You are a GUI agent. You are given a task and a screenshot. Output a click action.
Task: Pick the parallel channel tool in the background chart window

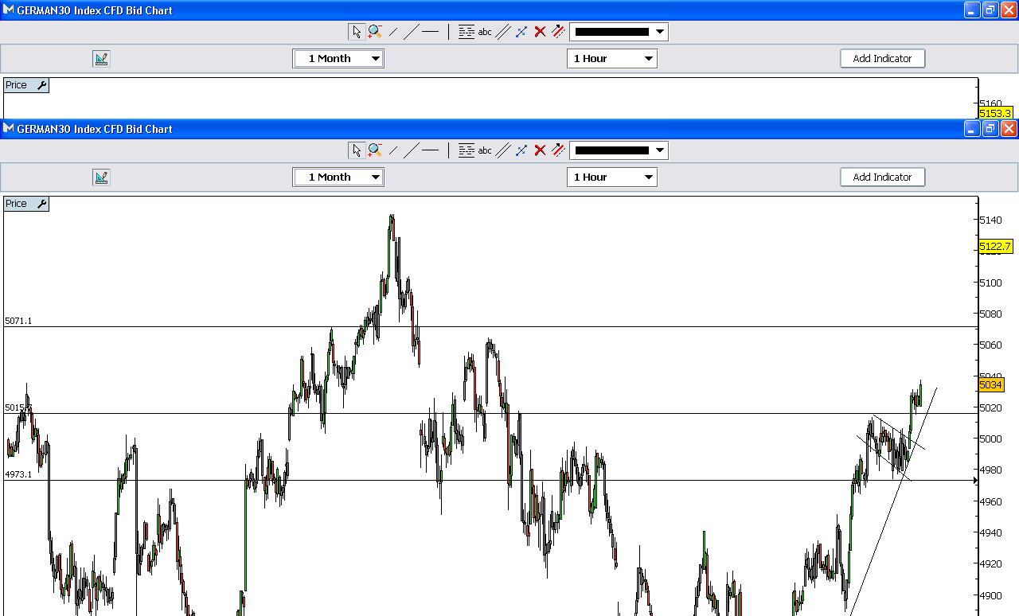[503, 32]
